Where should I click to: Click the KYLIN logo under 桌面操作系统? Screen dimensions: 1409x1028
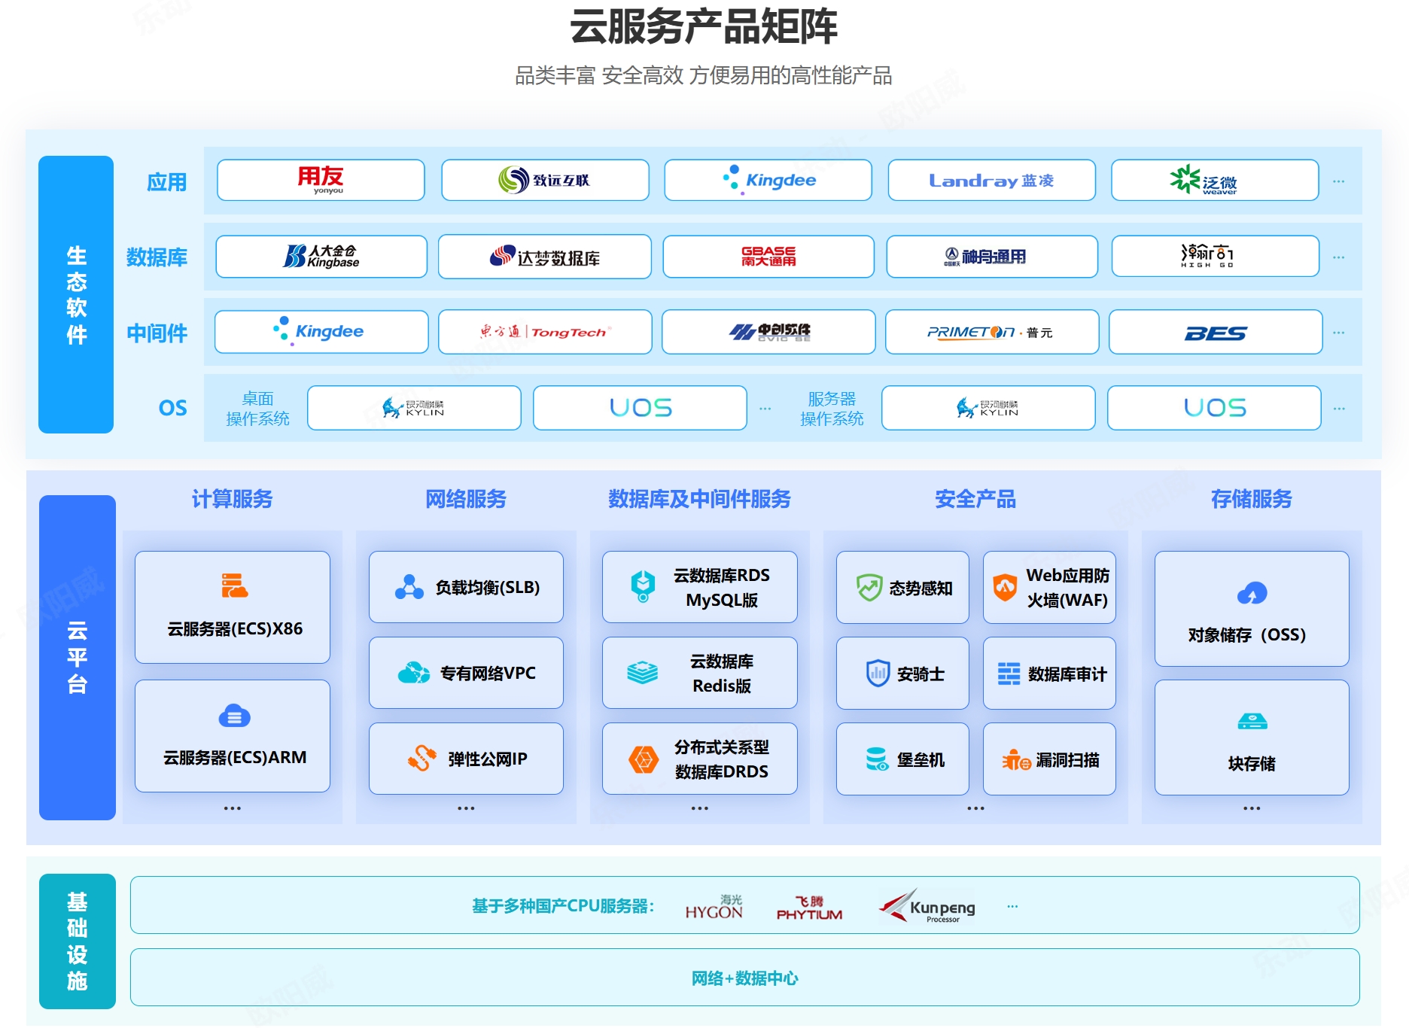pyautogui.click(x=414, y=408)
